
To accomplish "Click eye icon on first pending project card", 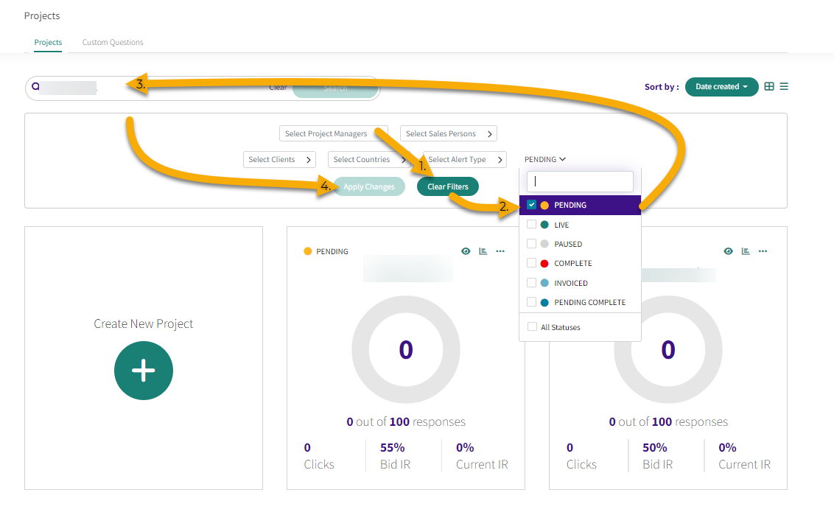I will [x=466, y=251].
